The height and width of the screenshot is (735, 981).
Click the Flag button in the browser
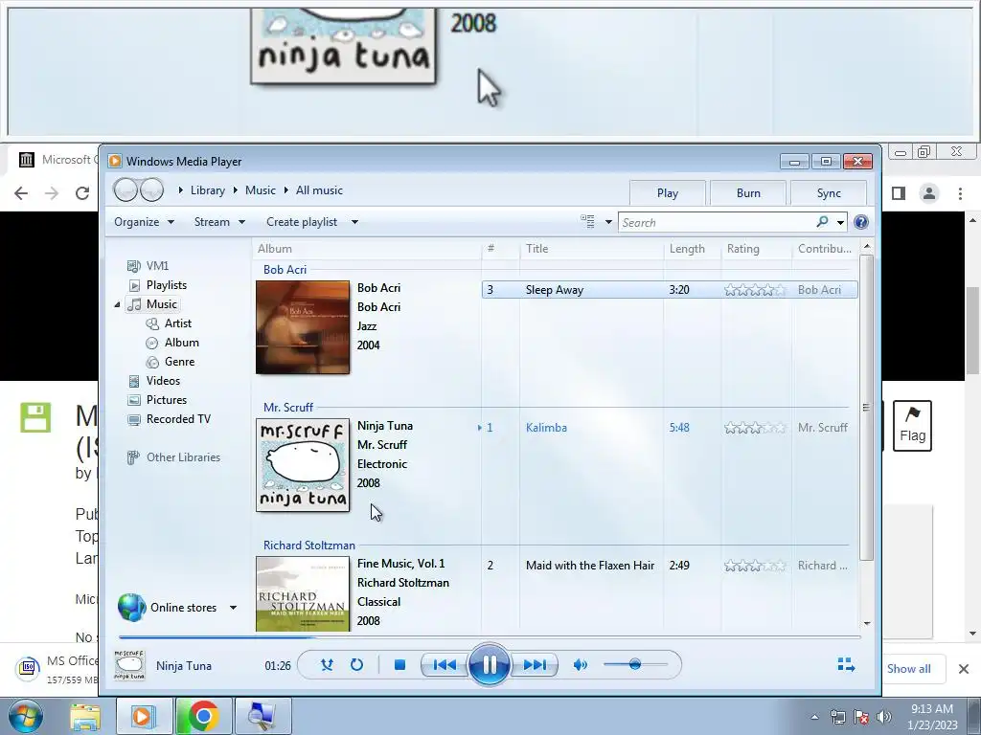[912, 426]
